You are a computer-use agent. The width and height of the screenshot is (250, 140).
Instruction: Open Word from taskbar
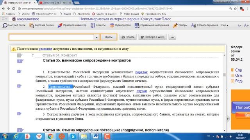[x=95, y=136]
